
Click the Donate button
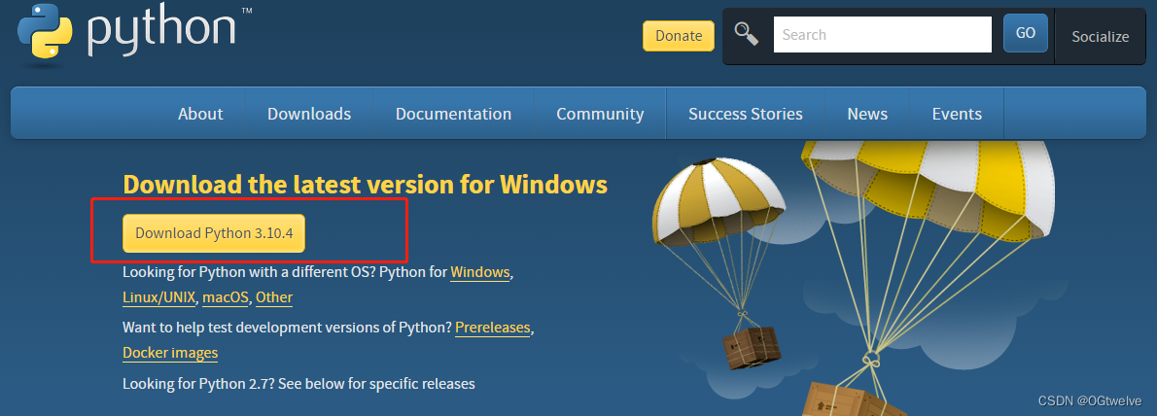pos(678,35)
